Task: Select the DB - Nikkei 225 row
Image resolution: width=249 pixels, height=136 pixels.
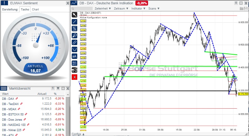Action: (33, 130)
